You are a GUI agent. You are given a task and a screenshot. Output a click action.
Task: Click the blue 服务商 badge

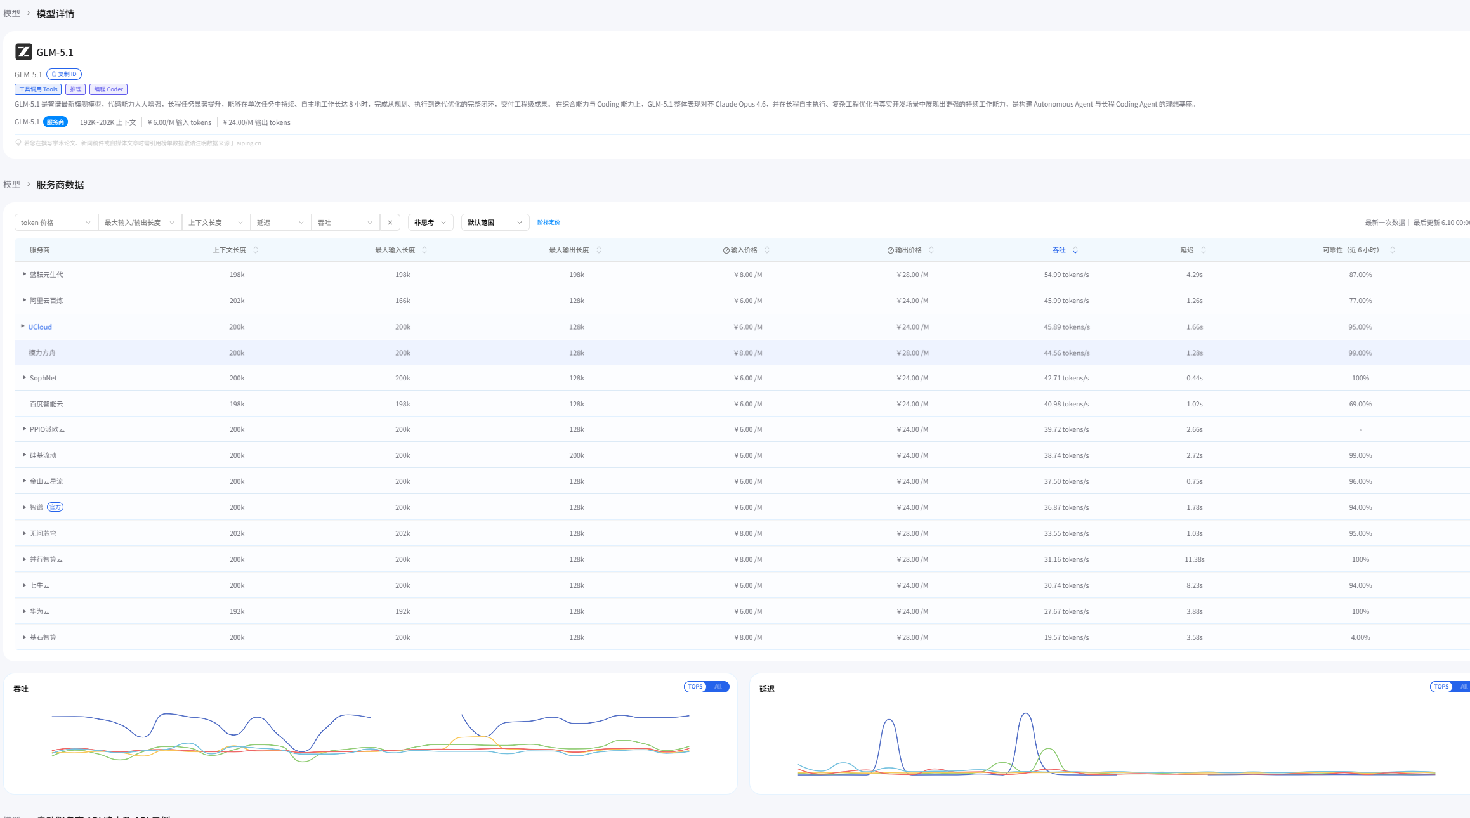coord(55,122)
